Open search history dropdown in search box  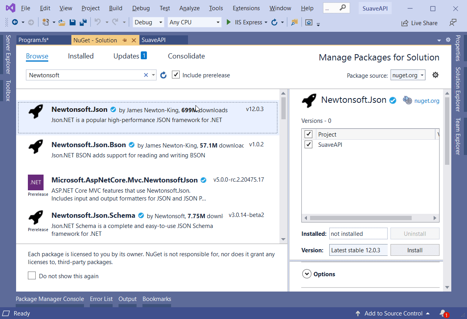pyautogui.click(x=153, y=75)
